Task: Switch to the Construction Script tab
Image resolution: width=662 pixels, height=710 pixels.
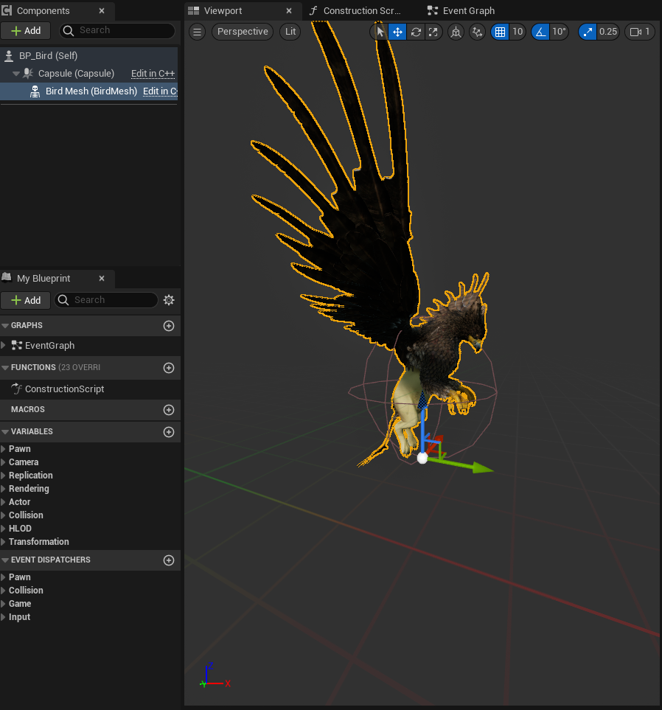Action: (362, 11)
